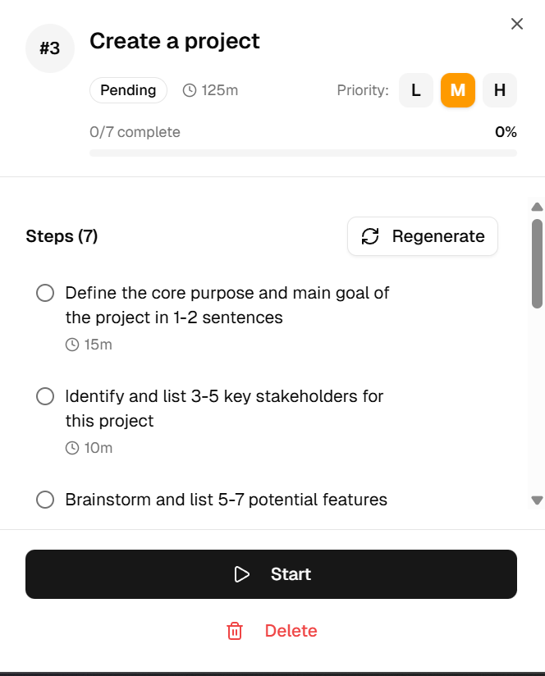Viewport: 545px width, 676px height.
Task: Check off the 'Define the core purpose' step
Action: (45, 293)
